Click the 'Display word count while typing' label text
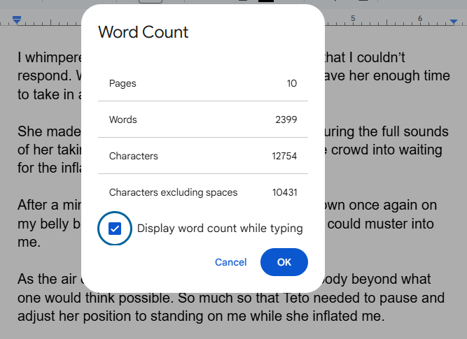 click(220, 229)
